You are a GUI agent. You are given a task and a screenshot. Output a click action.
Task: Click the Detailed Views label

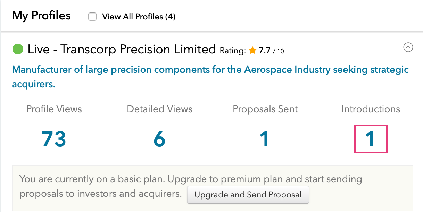159,109
